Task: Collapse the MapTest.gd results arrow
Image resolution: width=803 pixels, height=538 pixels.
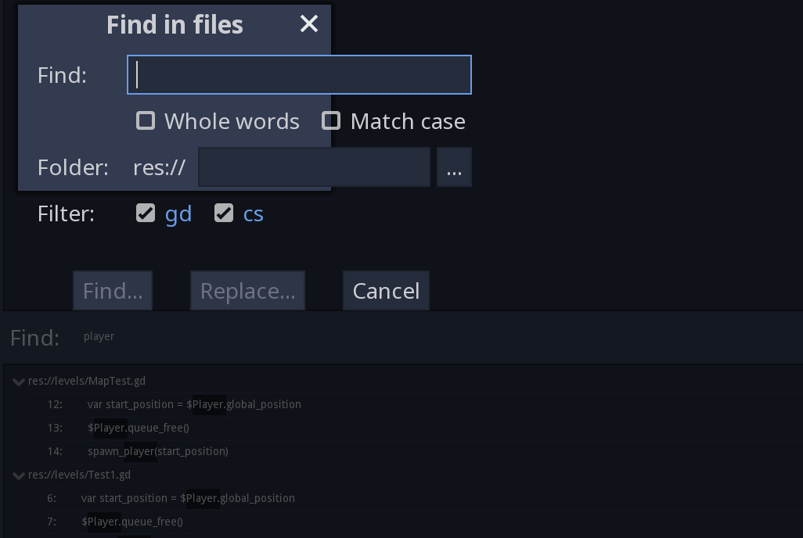Action: [18, 381]
